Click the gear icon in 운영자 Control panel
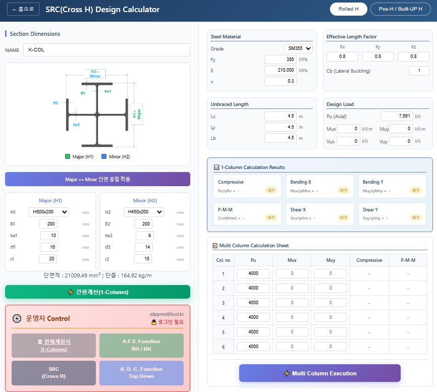The width and height of the screenshot is (437, 392). [x=16, y=318]
